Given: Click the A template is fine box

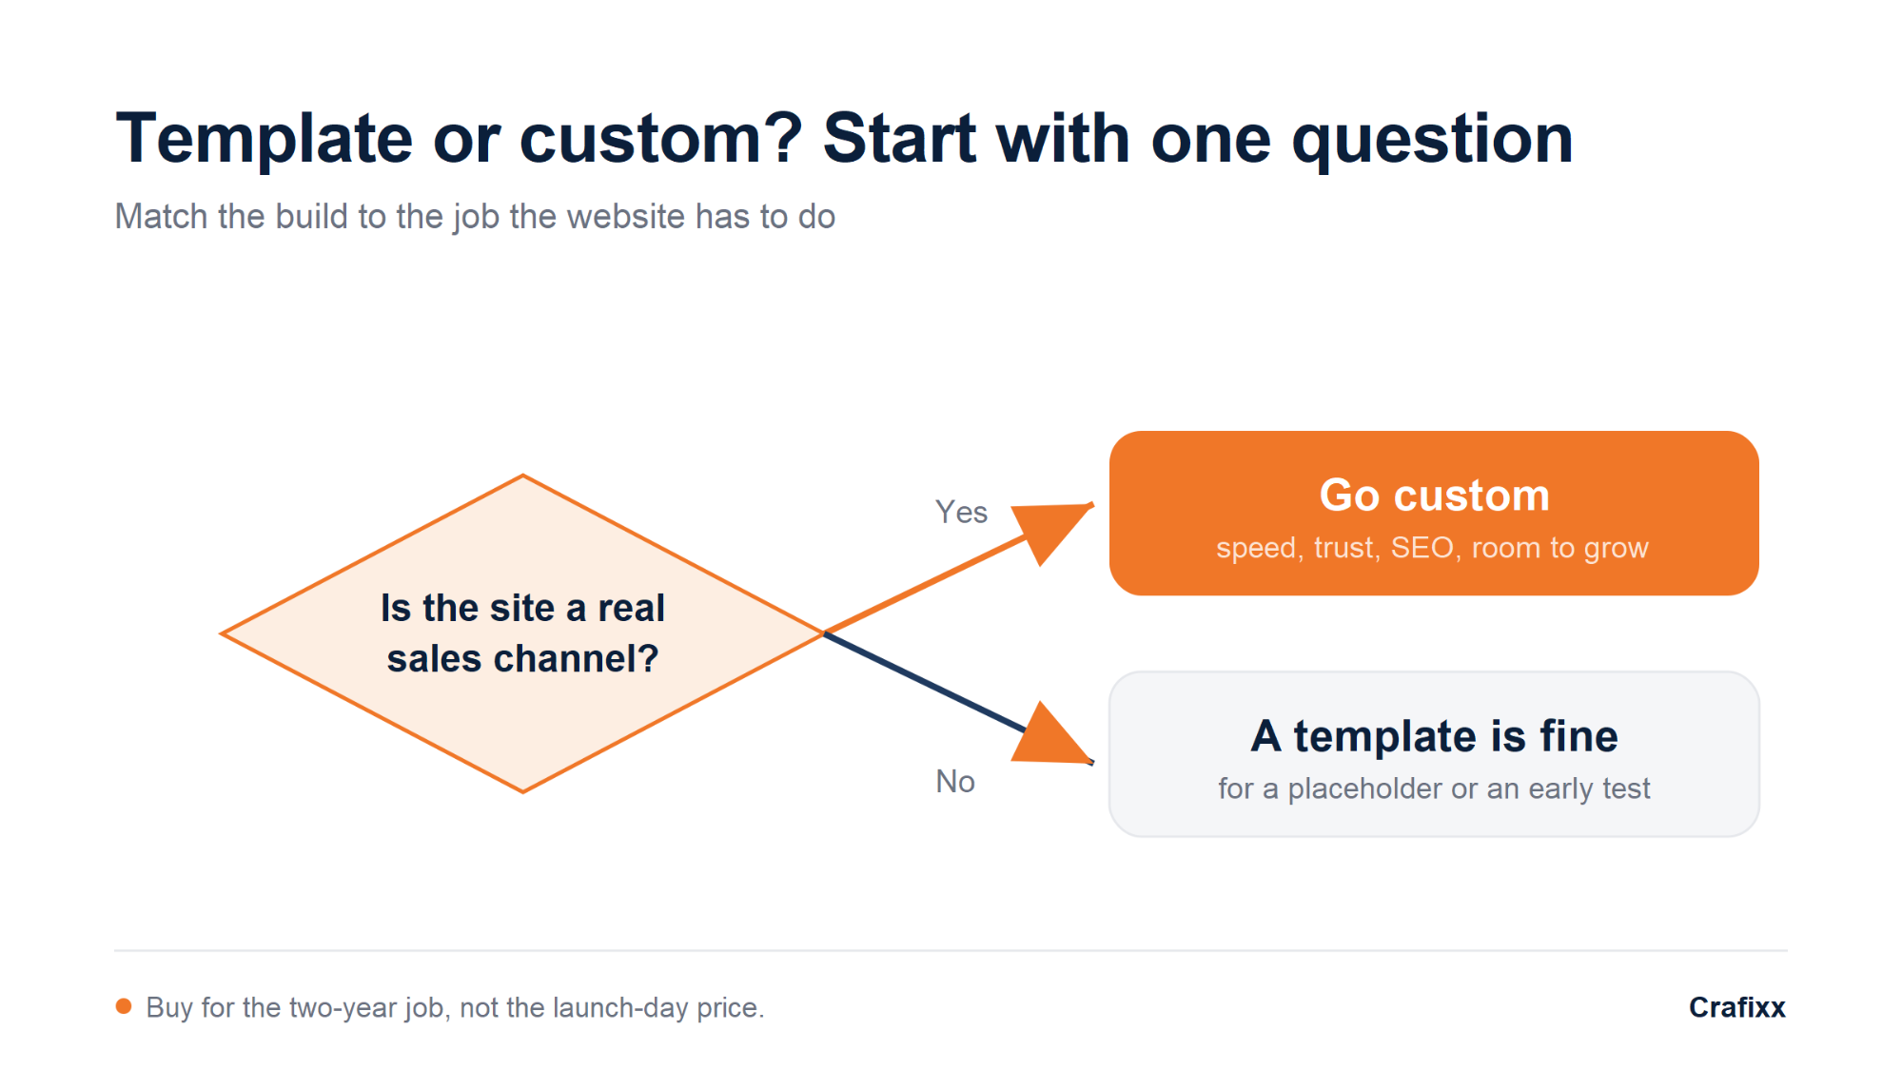Looking at the screenshot, I should (x=1434, y=754).
